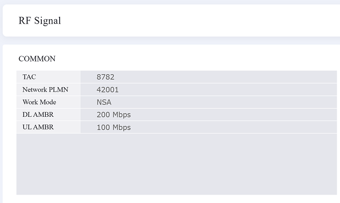
Task: Click the NSA work mode value
Action: coord(104,102)
